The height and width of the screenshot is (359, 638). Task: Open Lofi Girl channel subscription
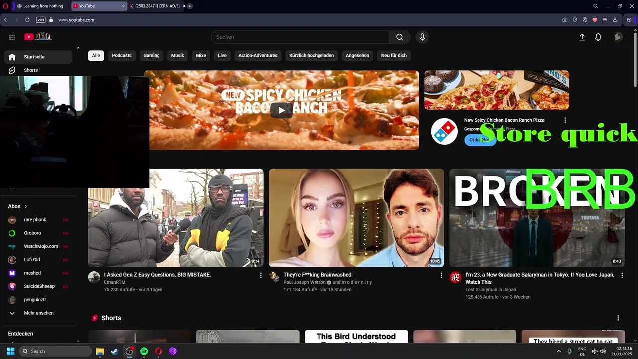click(x=38, y=260)
